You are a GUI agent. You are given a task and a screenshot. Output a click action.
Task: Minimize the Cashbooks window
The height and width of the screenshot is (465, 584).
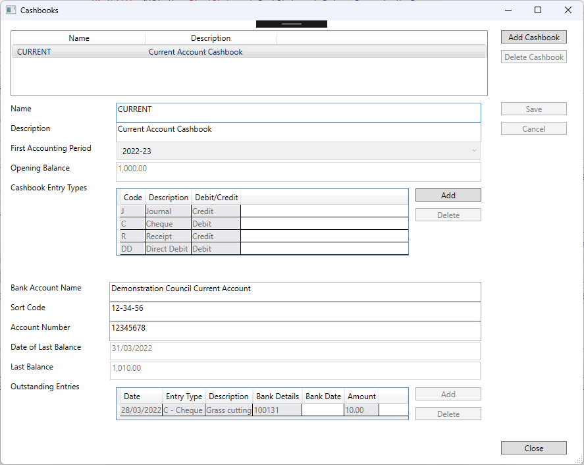point(508,10)
